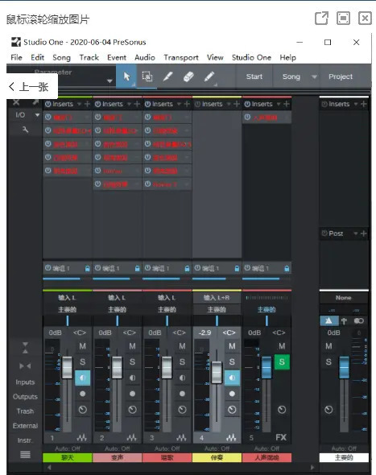The height and width of the screenshot is (475, 376).
Task: Select the Arrow tool
Action: [x=126, y=76]
